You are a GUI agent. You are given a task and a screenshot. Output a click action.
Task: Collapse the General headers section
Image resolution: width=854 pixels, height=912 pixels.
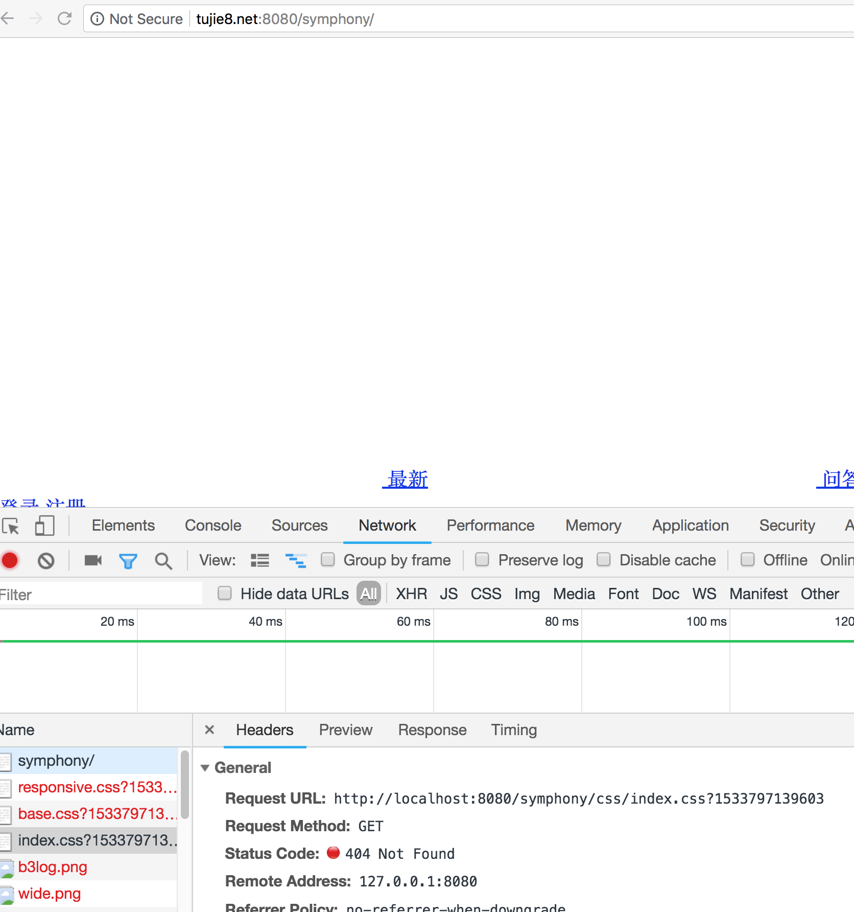(x=205, y=768)
